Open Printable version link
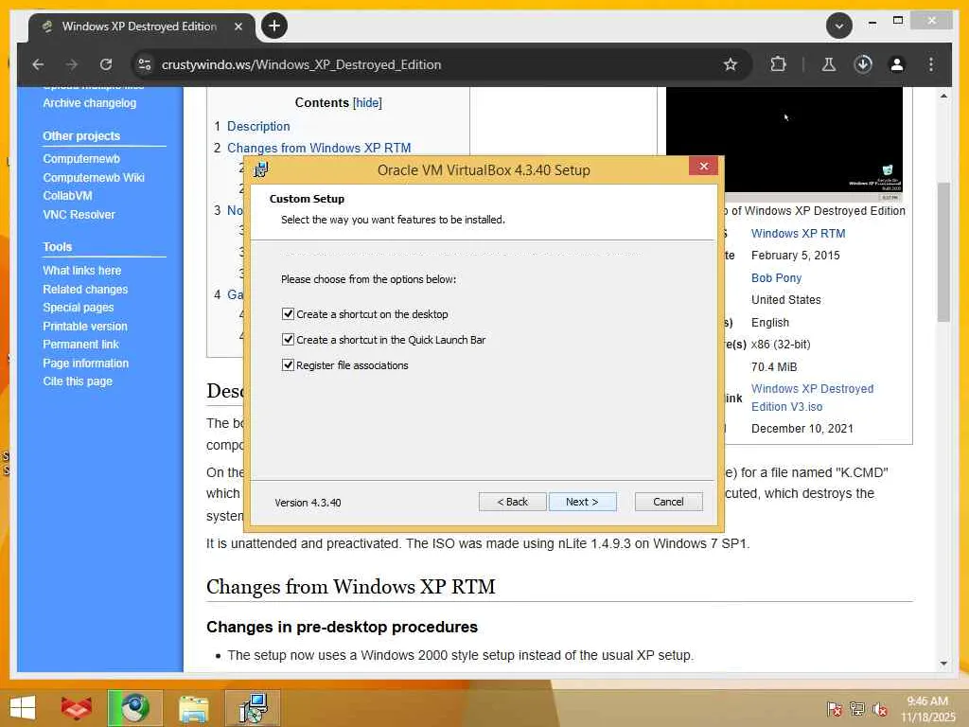 tap(84, 327)
